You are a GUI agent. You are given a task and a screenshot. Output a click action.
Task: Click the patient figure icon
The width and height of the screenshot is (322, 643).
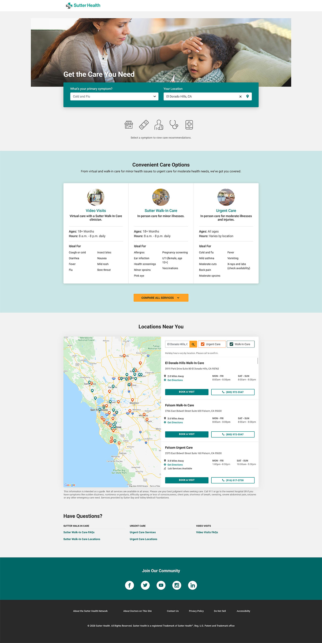point(159,125)
